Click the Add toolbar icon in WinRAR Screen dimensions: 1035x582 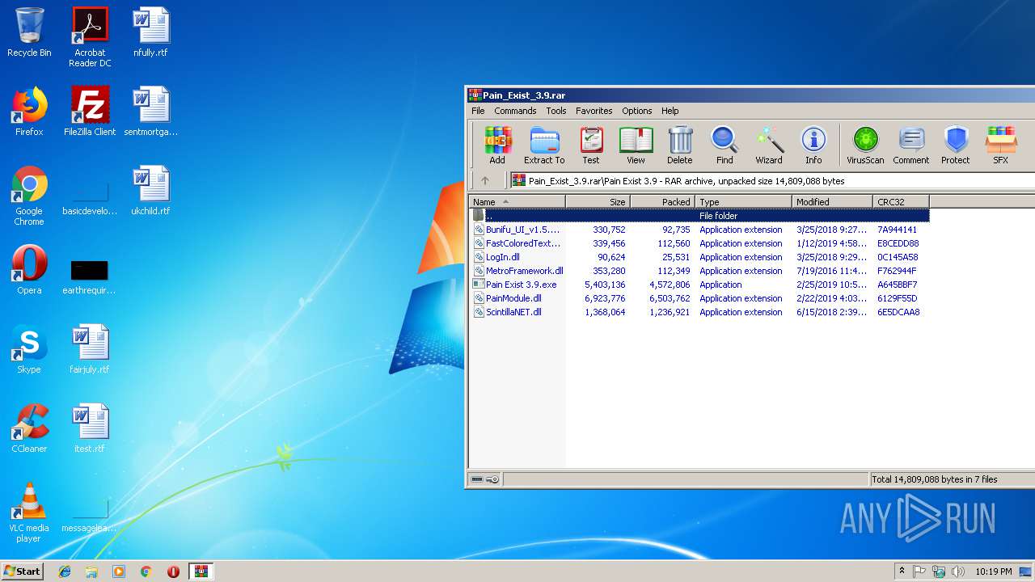(497, 145)
